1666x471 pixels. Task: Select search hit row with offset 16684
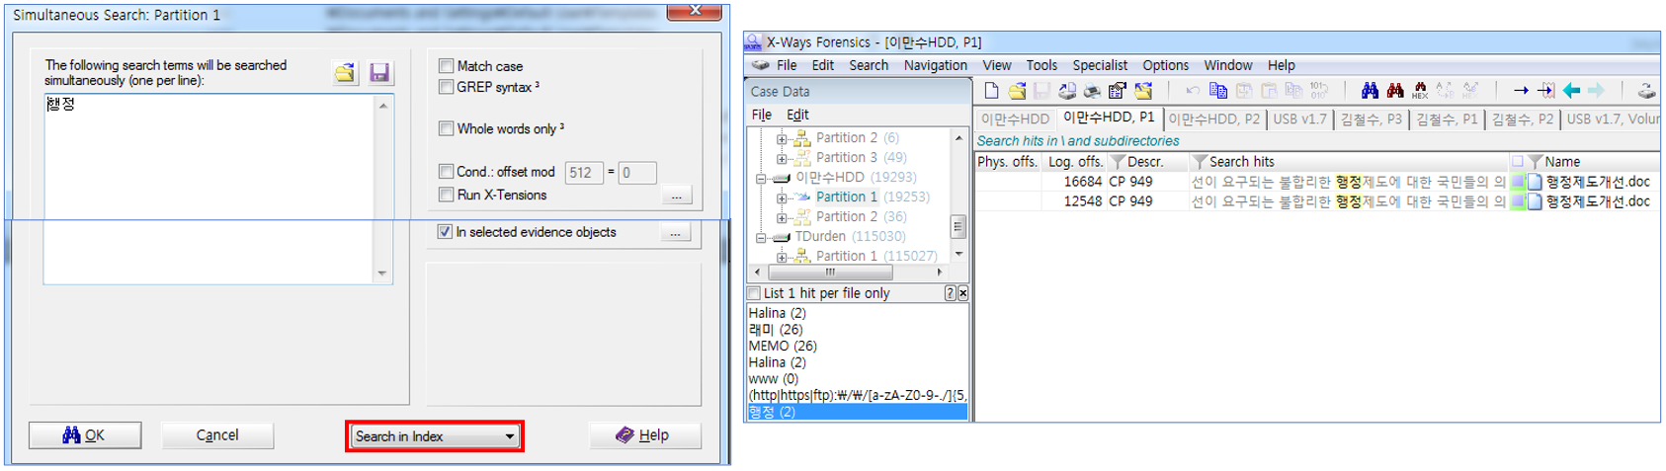(x=1316, y=182)
